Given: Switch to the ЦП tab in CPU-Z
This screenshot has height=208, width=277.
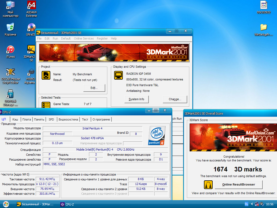Looking at the screenshot, I should pyautogui.click(x=4, y=119).
